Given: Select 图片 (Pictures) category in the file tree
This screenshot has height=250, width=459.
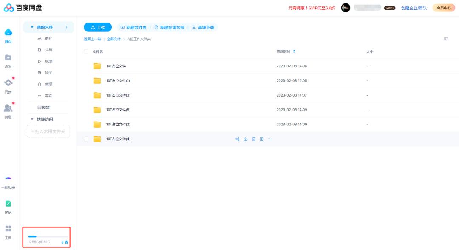Looking at the screenshot, I should tap(48, 39).
